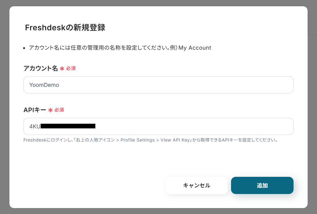Click the YoomDemo text in account field
Screen dimensions: 317x214
click(x=44, y=85)
